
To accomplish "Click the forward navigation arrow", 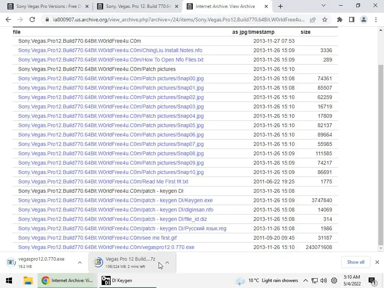I will [x=20, y=19].
